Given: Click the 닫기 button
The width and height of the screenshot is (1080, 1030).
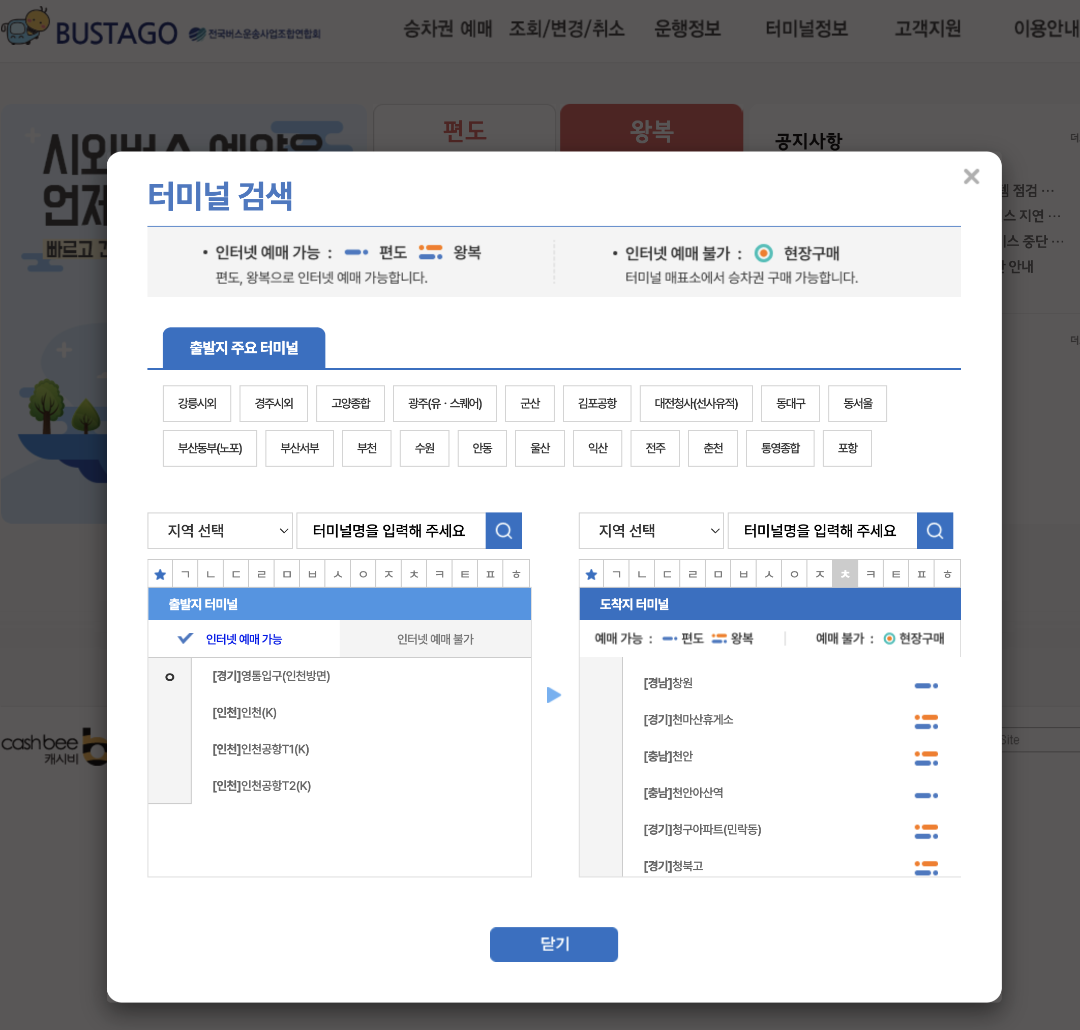Looking at the screenshot, I should pos(553,944).
